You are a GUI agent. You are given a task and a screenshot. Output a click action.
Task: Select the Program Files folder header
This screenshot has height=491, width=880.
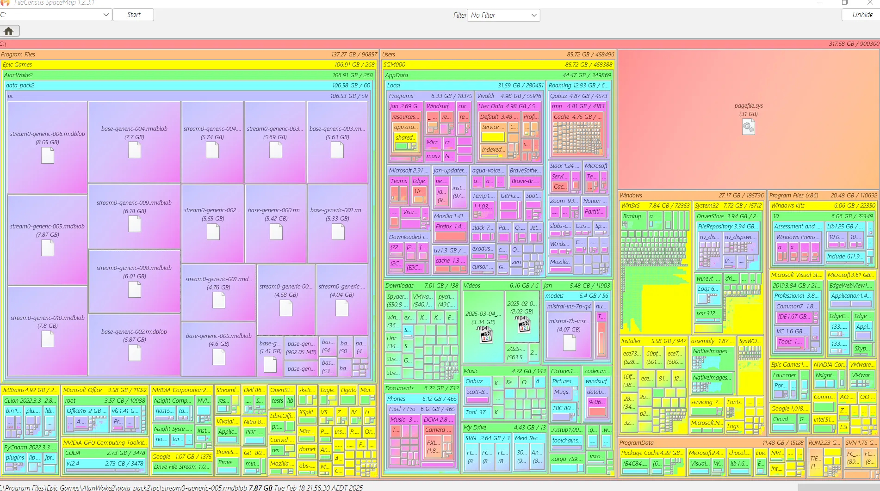(x=189, y=54)
